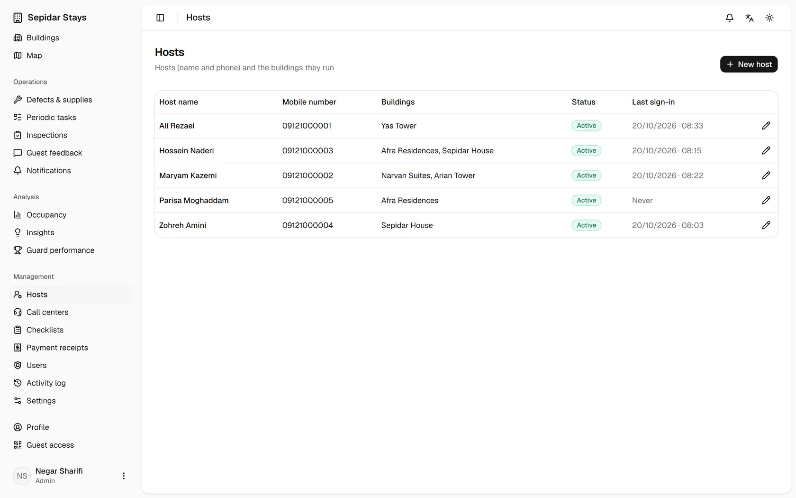The width and height of the screenshot is (796, 498).
Task: View Guest feedback
Action: point(70,153)
